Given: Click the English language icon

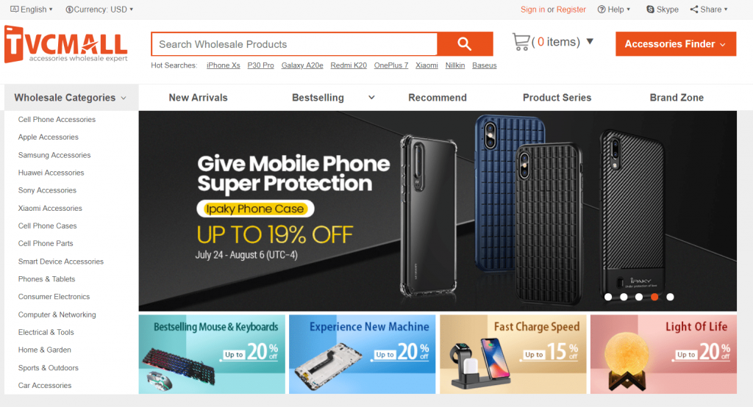Looking at the screenshot, I should (x=15, y=9).
